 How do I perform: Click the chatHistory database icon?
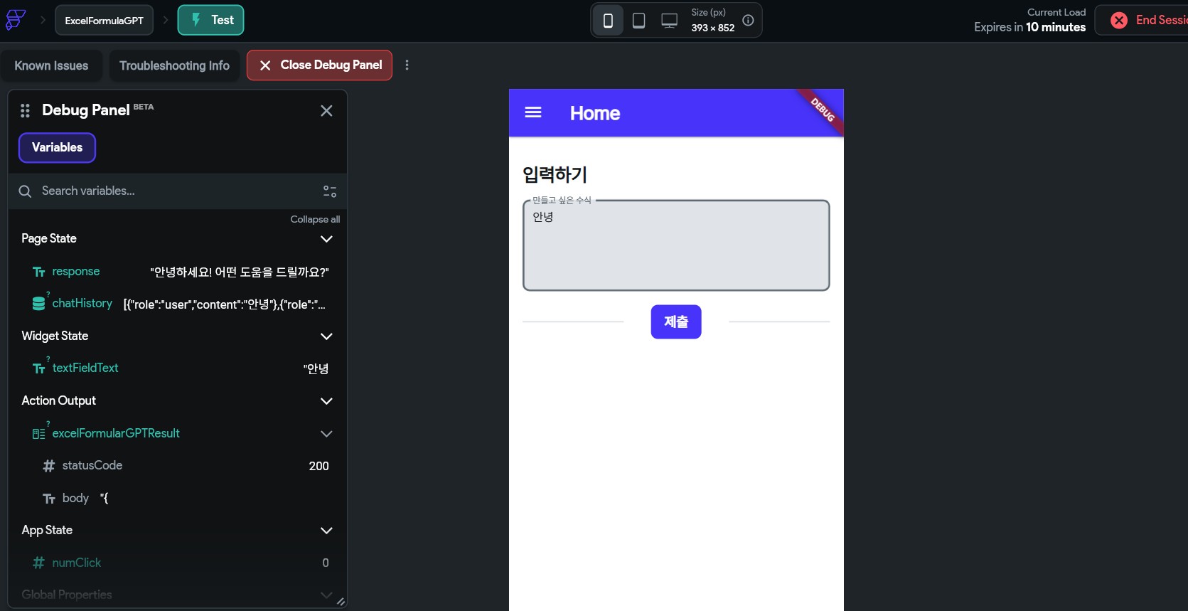tap(39, 304)
